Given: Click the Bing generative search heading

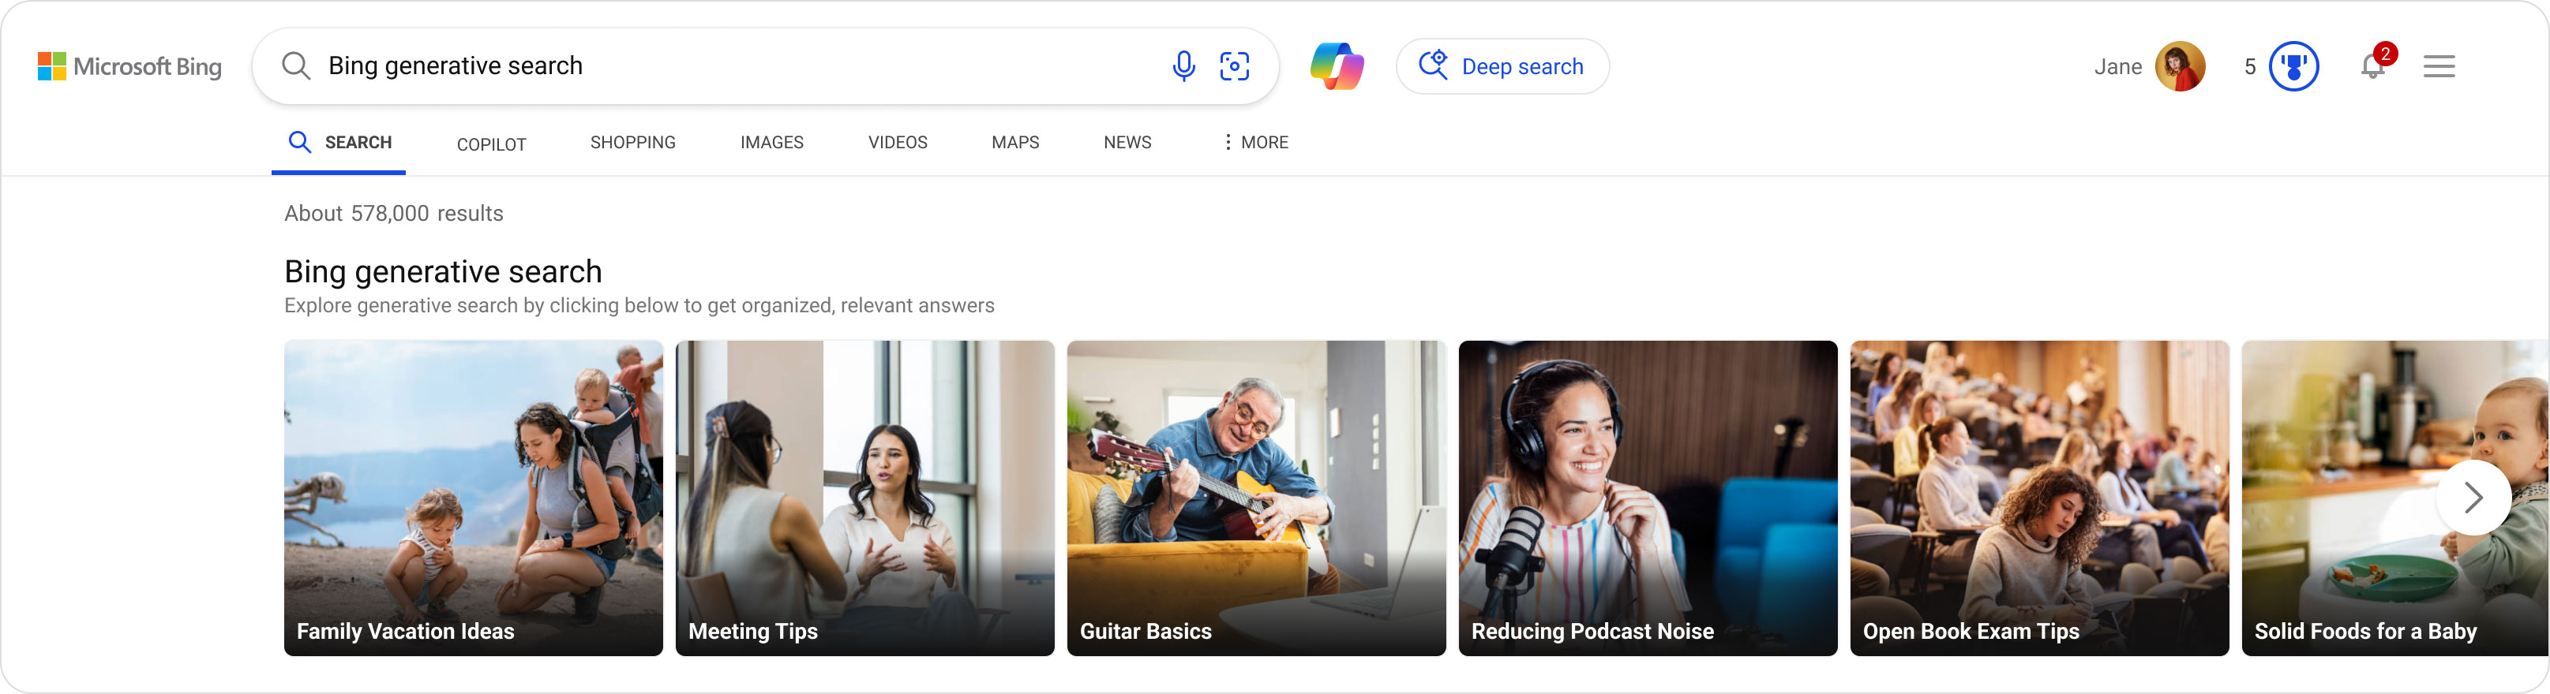Looking at the screenshot, I should pyautogui.click(x=442, y=271).
